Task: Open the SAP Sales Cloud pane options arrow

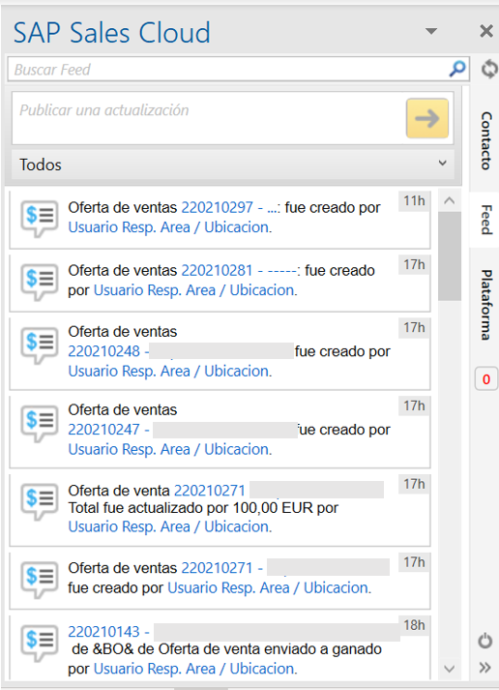Action: [431, 31]
